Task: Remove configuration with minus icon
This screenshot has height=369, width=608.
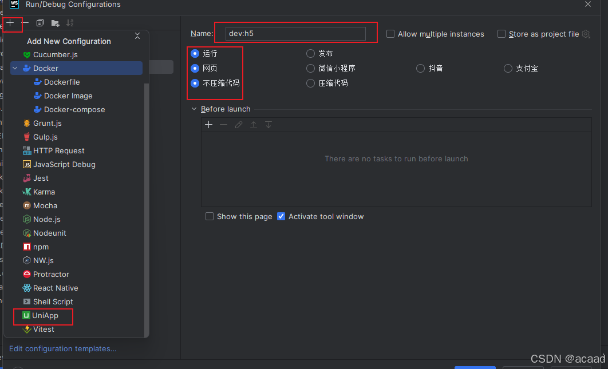Action: click(25, 23)
